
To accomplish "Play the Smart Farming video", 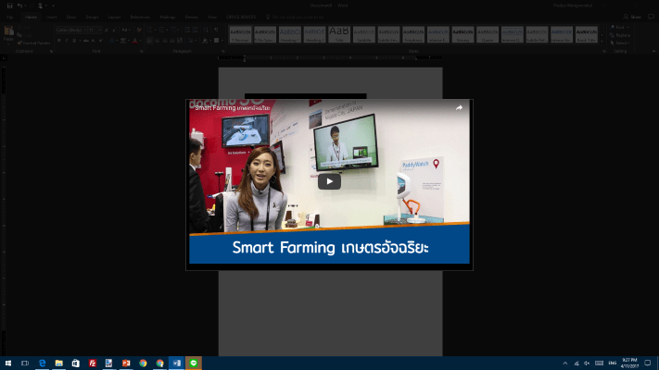I will pos(329,181).
